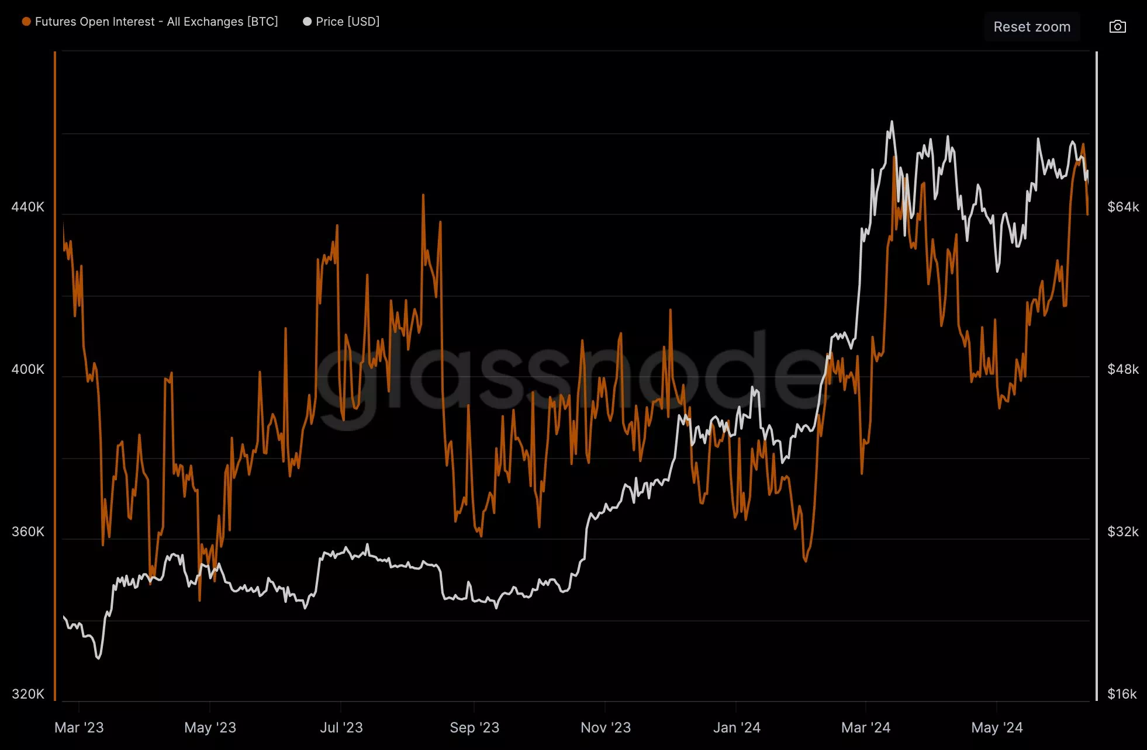Click the Reset zoom button

point(1032,27)
